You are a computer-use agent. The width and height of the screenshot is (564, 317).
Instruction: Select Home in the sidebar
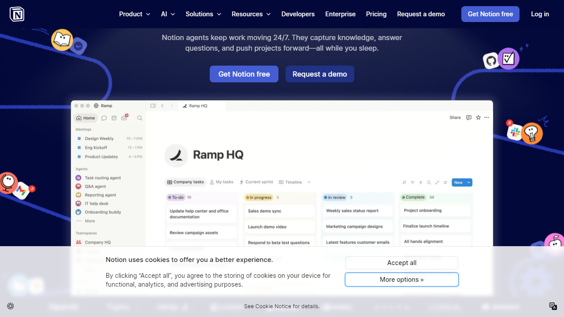tap(85, 118)
